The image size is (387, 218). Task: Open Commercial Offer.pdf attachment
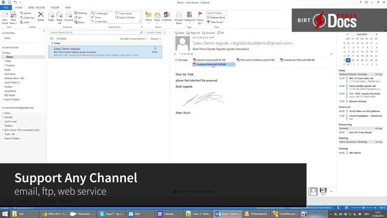[298, 60]
